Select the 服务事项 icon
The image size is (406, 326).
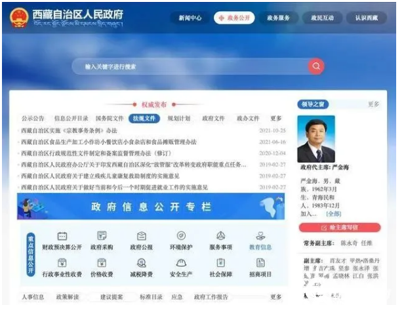pyautogui.click(x=220, y=236)
